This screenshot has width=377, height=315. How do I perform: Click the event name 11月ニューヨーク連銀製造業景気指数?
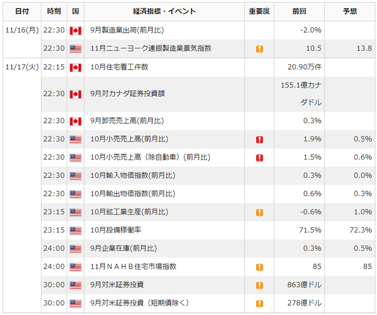coord(151,49)
